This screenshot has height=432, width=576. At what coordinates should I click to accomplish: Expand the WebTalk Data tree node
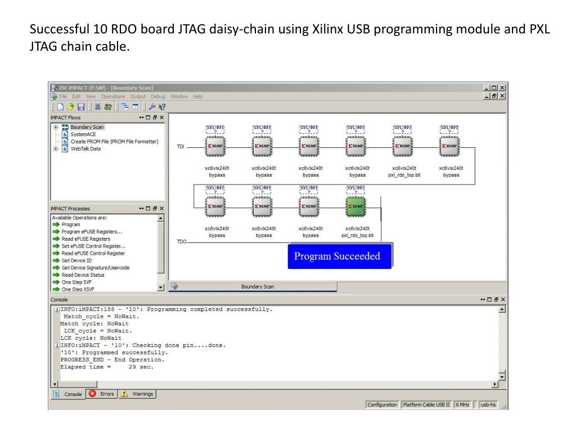56,148
